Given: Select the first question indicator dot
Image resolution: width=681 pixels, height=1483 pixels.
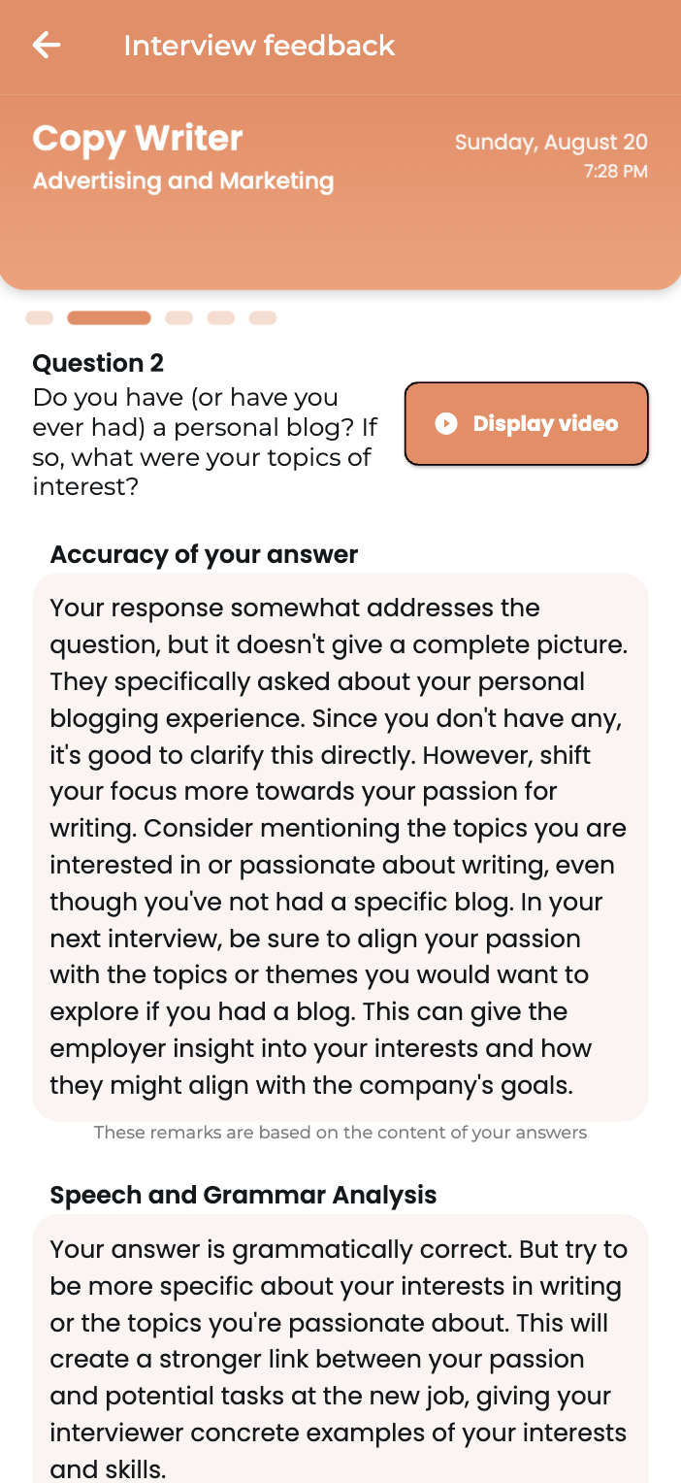Looking at the screenshot, I should 39,317.
